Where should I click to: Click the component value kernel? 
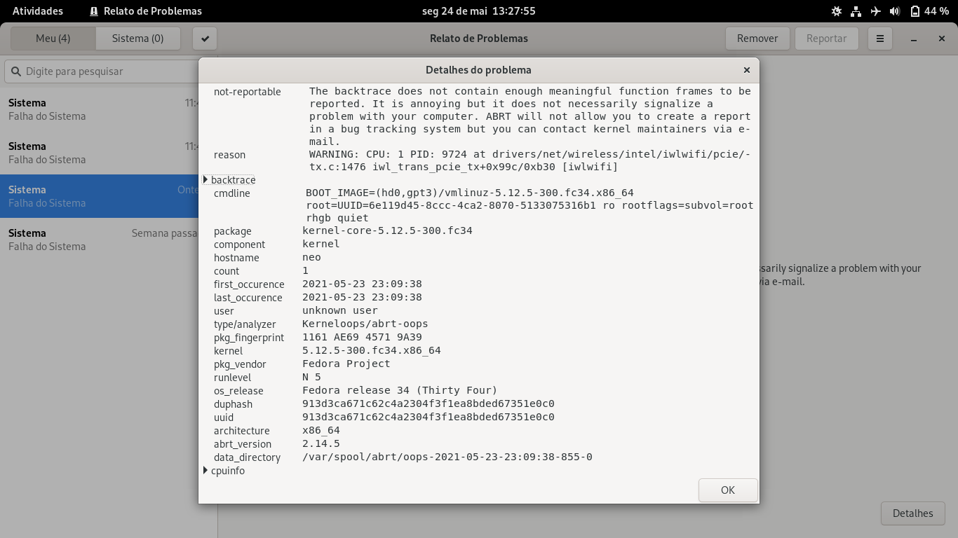click(321, 244)
